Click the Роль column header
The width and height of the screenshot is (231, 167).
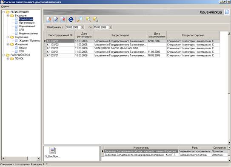click(x=194, y=147)
